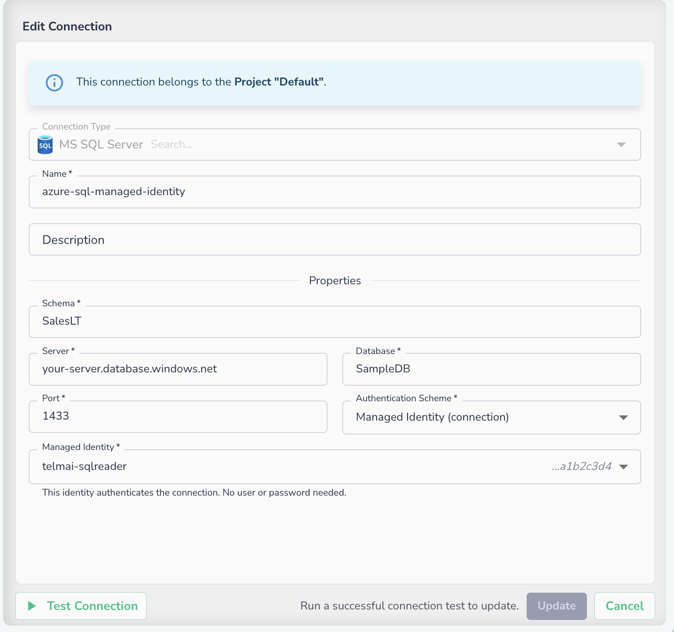This screenshot has width=674, height=632.
Task: Click the "...a1b2c3d4" identity ID suffix
Action: pos(582,466)
